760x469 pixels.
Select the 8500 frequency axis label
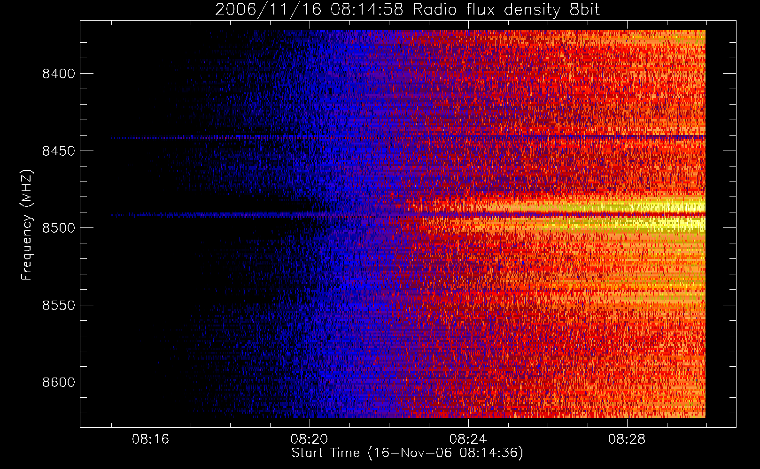[58, 228]
